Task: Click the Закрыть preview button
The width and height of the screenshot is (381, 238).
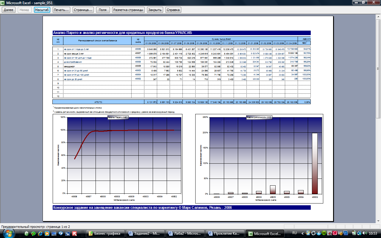Action: click(x=155, y=10)
